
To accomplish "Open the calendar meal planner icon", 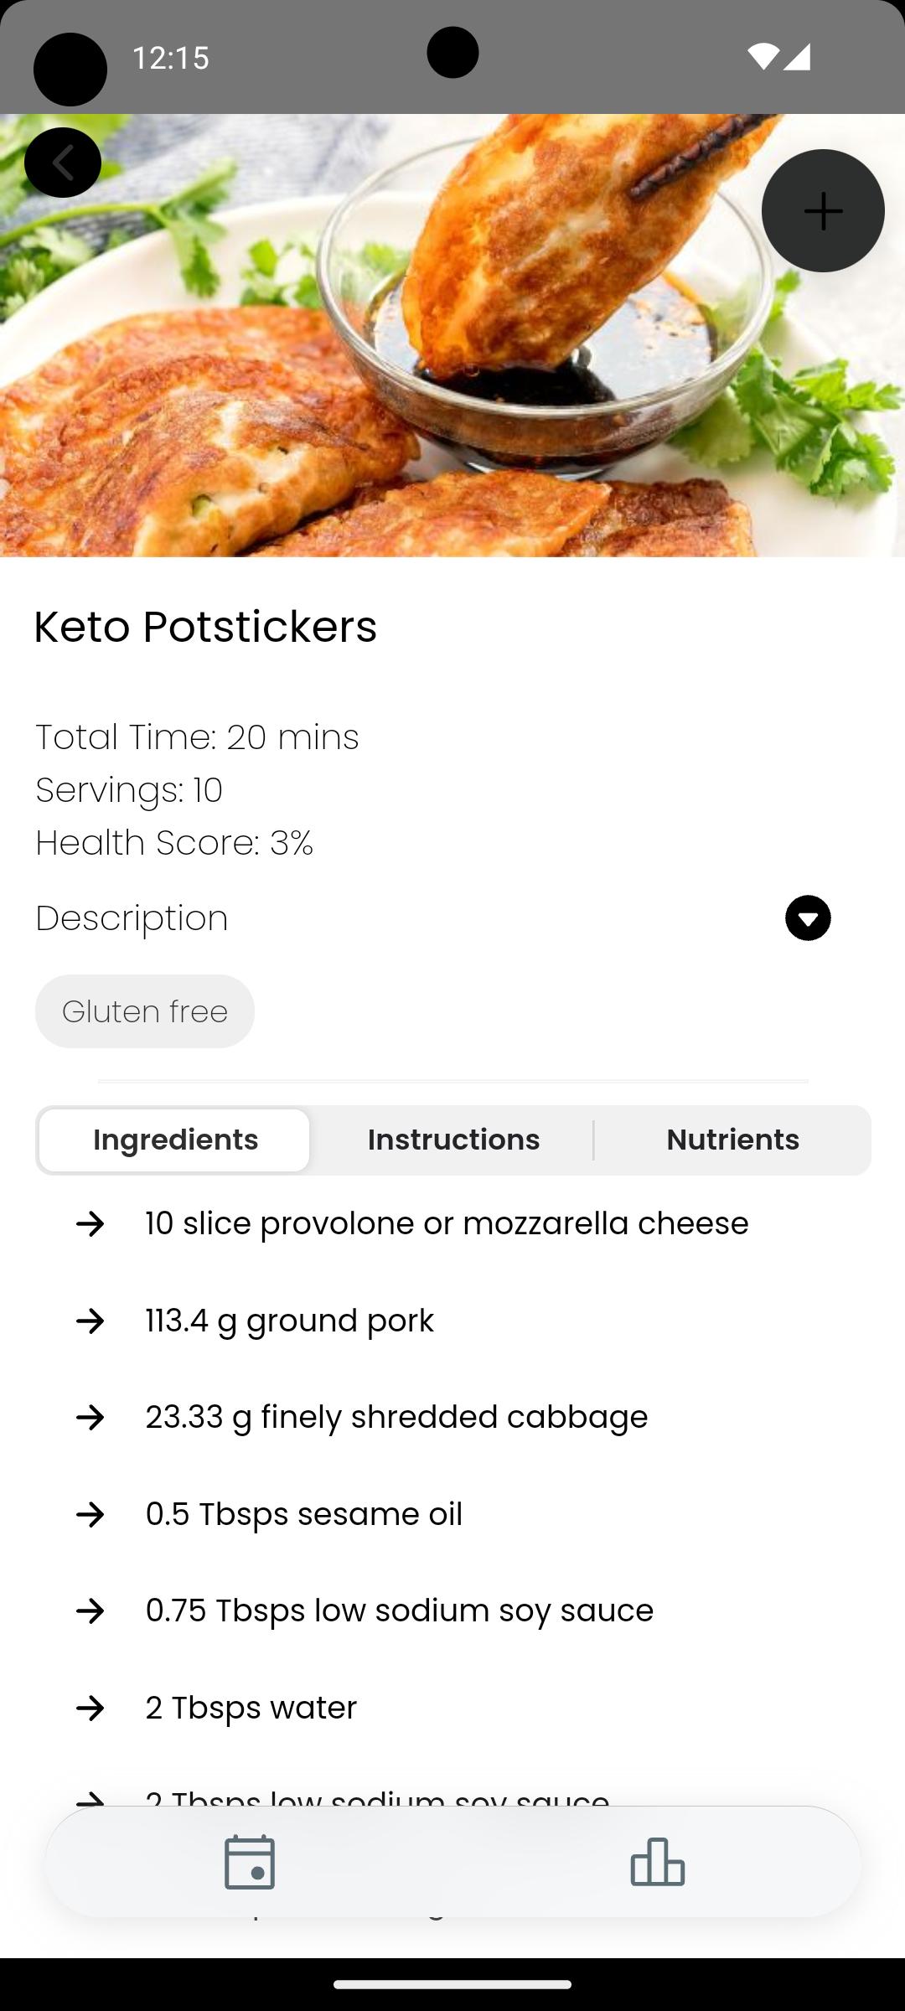I will [x=250, y=1862].
